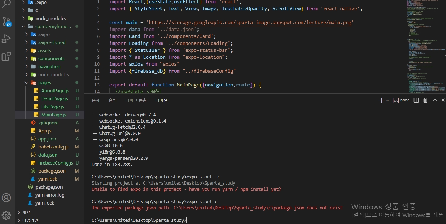Open the Accounts menu icon
Image resolution: width=446 pixels, height=224 pixels.
[x=6, y=198]
